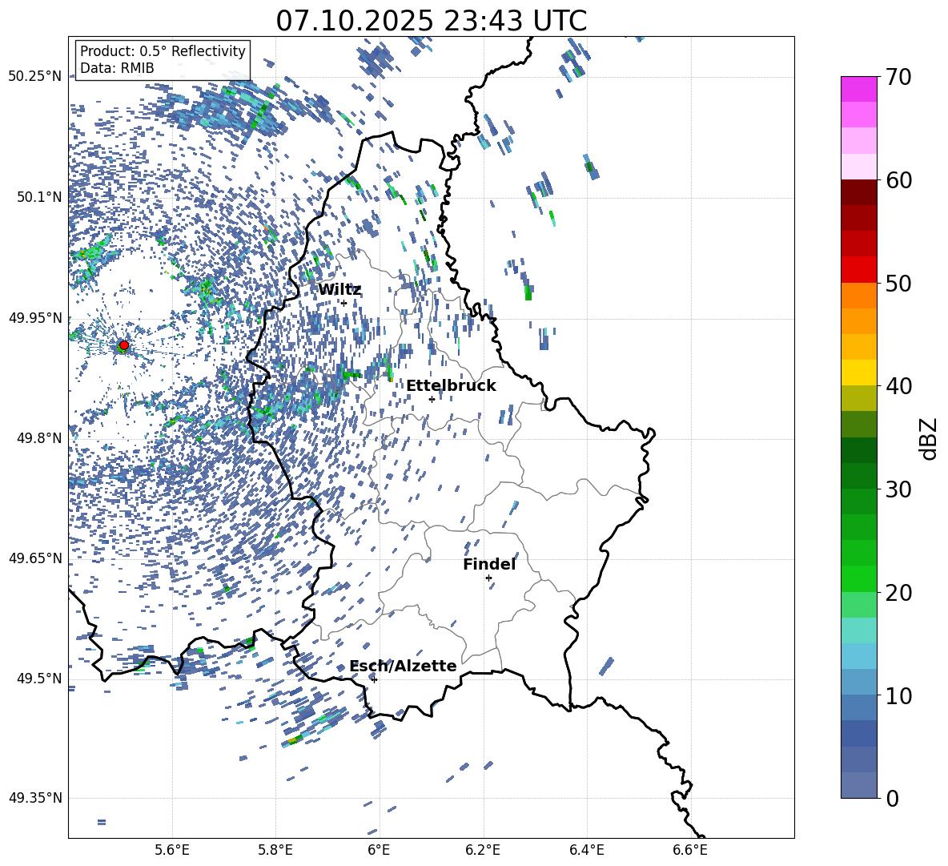The image size is (948, 866).
Task: Click the 50.25°N latitude label
Action: point(35,77)
